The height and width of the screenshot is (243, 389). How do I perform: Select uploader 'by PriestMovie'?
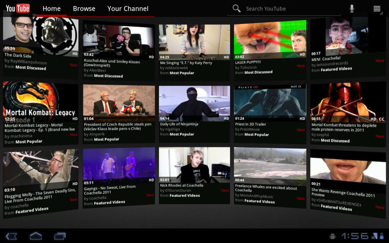tap(248, 129)
